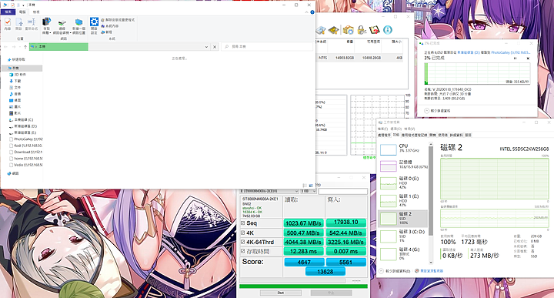This screenshot has width=554, height=298.
Task: Open System properties (系統內容) in ribbon
Action: click(x=110, y=26)
